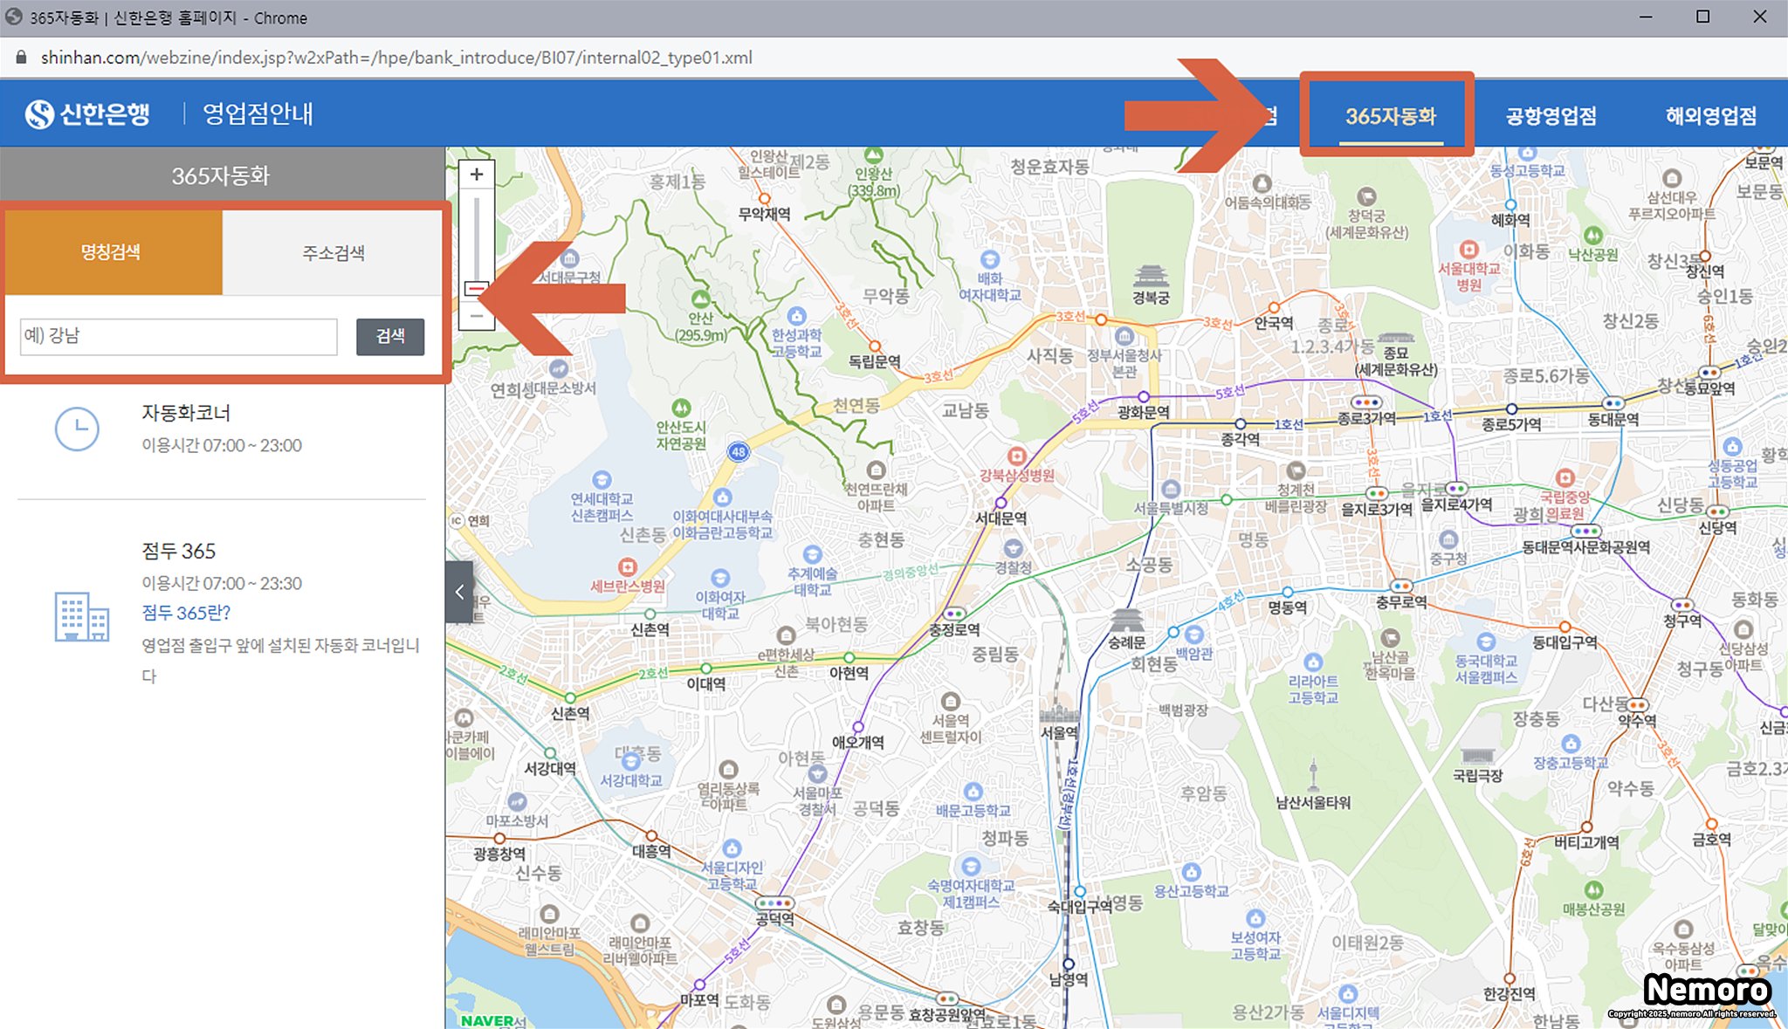
Task: Open the 해외영업점 menu tab
Action: point(1710,116)
